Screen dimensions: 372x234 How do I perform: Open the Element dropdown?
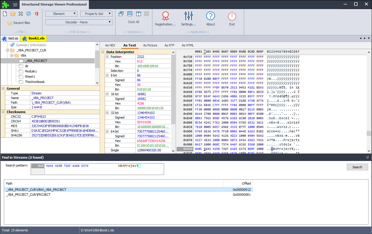pos(61,14)
